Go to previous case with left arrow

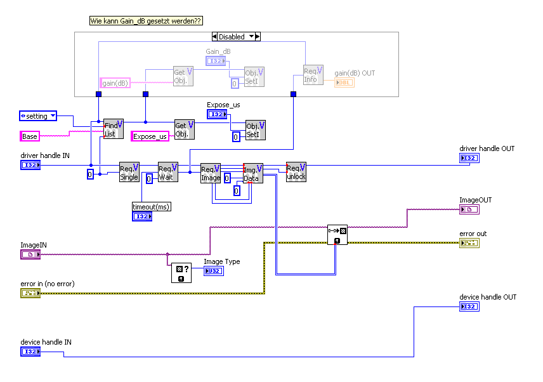pyautogui.click(x=214, y=37)
